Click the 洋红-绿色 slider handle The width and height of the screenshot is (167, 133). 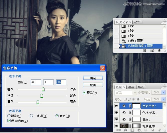42,96
